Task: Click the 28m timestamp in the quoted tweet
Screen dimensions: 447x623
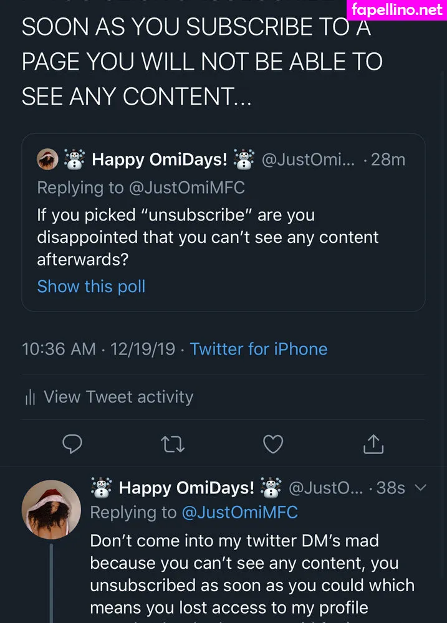Action: 388,159
